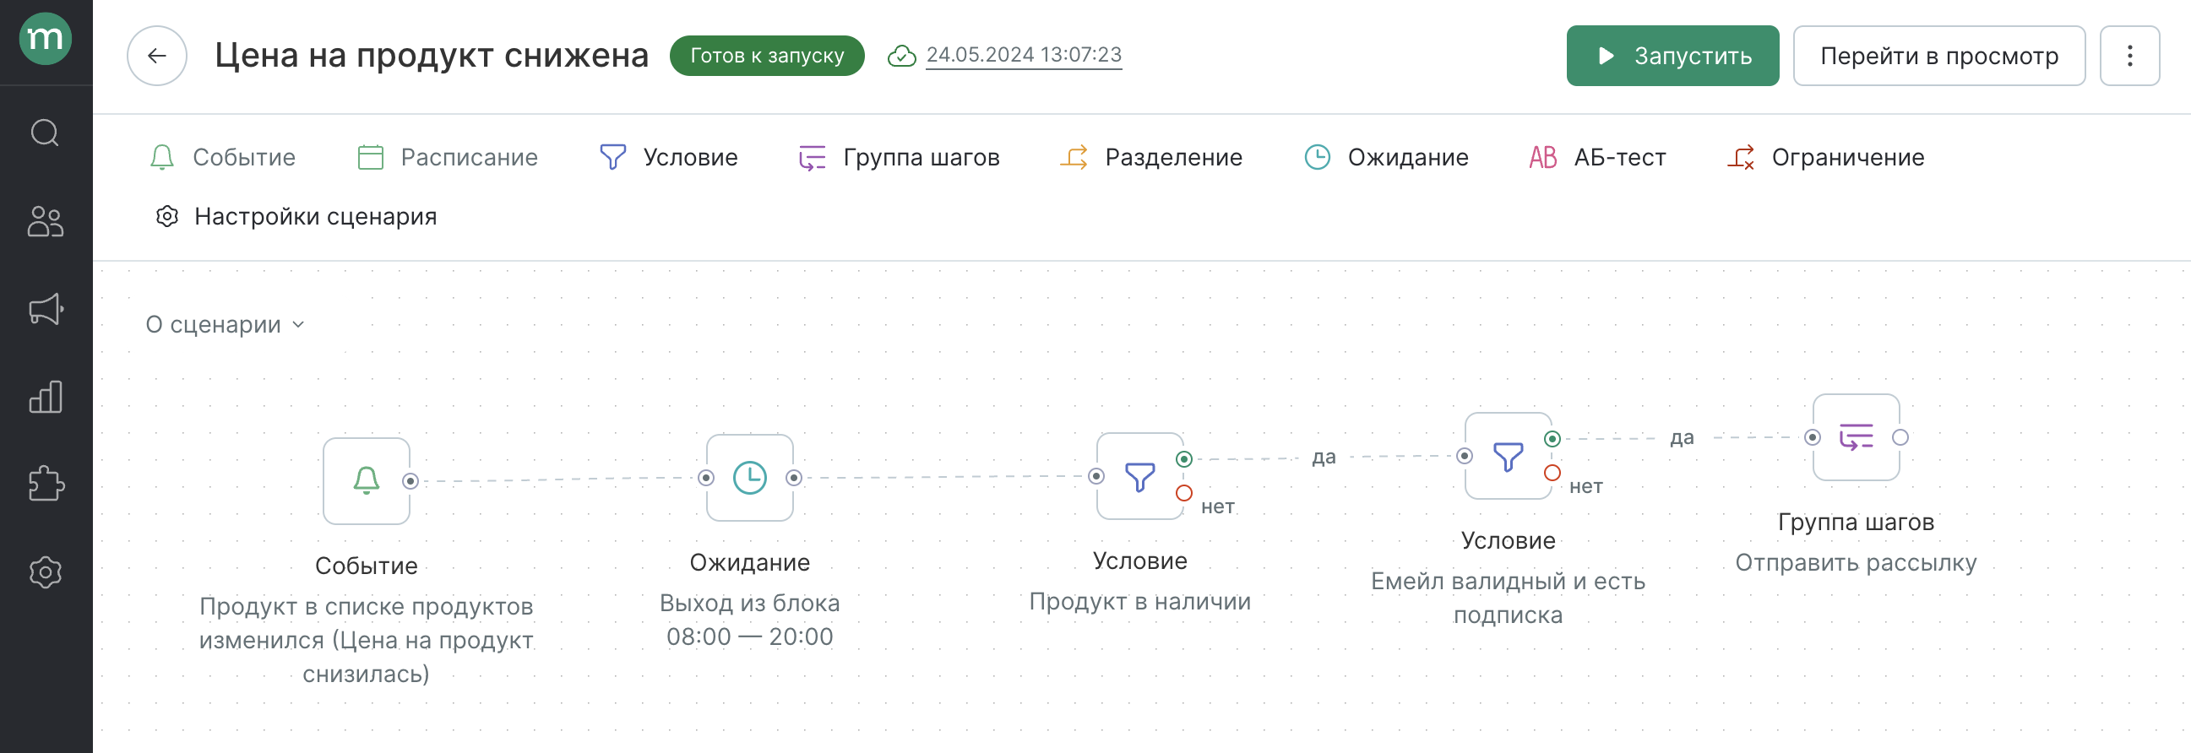The height and width of the screenshot is (753, 2191).
Task: Go back with the arrow button
Action: (x=156, y=56)
